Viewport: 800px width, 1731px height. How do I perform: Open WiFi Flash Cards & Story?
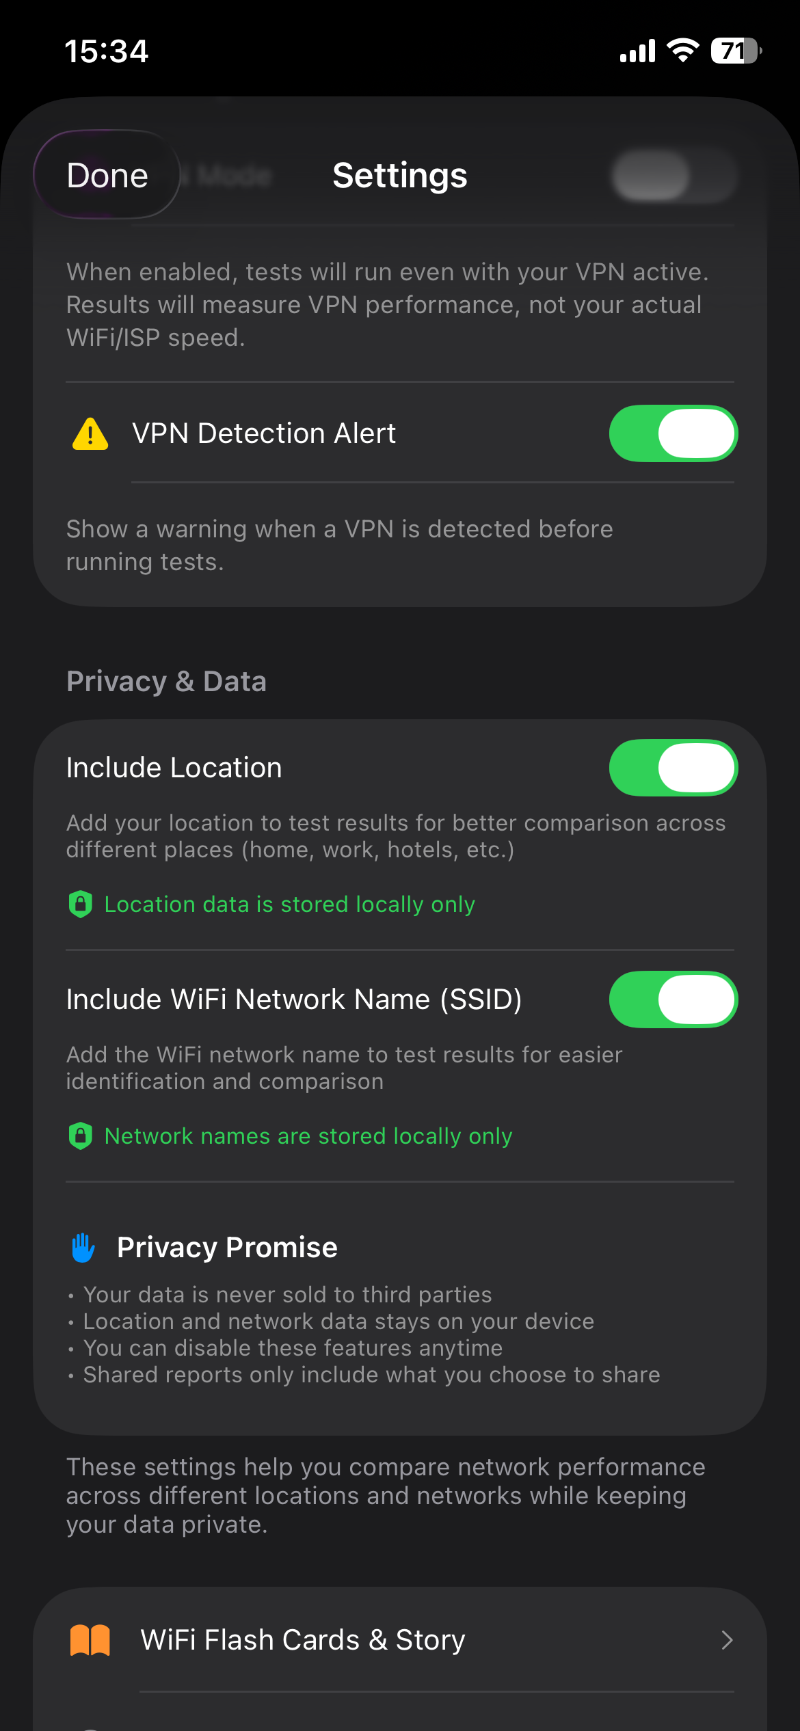point(301,1640)
